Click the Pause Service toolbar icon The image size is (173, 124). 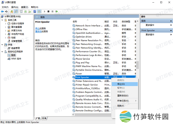[x=52, y=12]
